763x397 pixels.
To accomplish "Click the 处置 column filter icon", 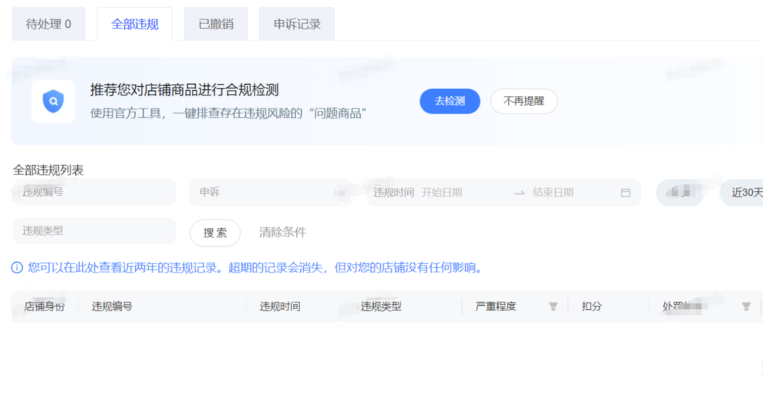I will [x=746, y=307].
